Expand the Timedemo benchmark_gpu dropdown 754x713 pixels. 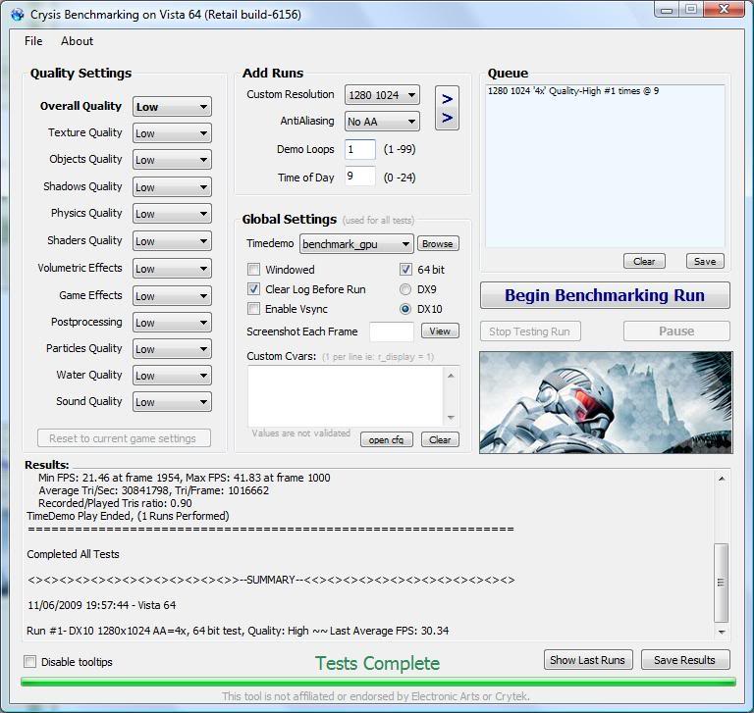pyautogui.click(x=356, y=244)
